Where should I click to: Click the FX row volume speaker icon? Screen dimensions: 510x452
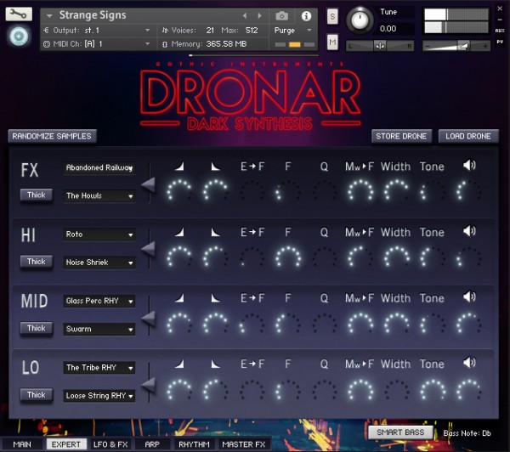[469, 165]
